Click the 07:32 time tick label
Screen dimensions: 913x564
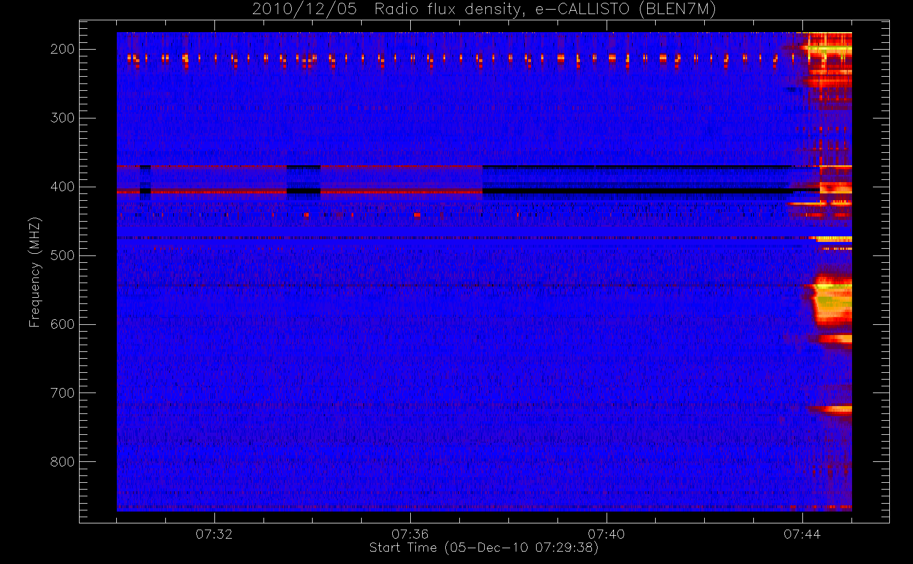(x=214, y=534)
